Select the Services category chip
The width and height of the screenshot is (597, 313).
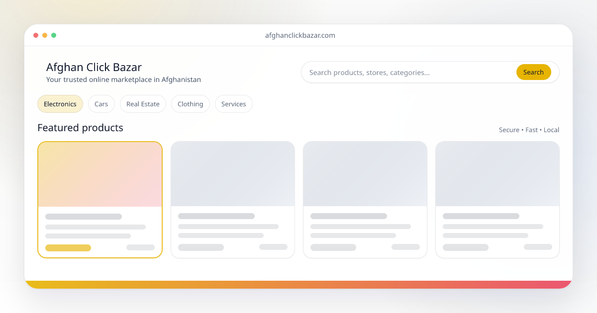click(x=233, y=104)
